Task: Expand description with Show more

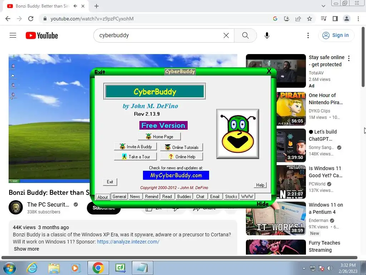Action: (x=26, y=249)
